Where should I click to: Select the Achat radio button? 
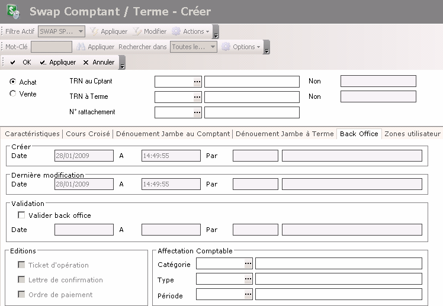[x=13, y=82]
